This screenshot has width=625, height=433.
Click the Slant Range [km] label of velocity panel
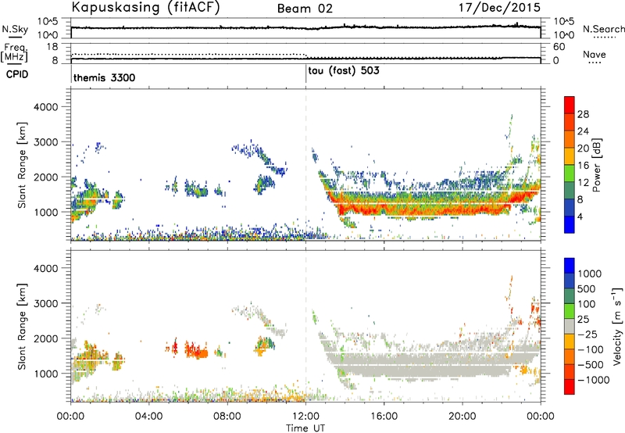click(22, 326)
